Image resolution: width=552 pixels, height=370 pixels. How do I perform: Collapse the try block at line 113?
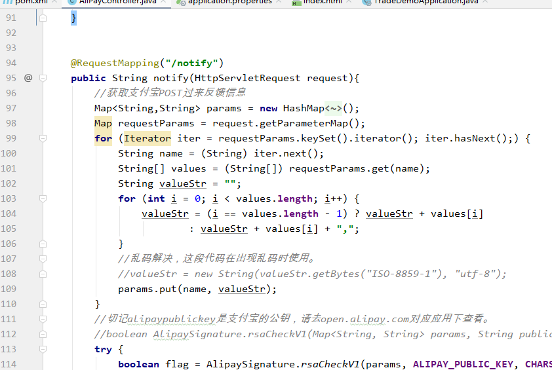43,349
